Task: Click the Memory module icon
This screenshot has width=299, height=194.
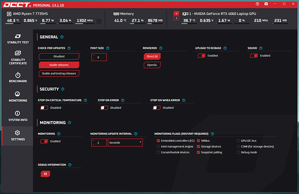Action: click(x=116, y=14)
